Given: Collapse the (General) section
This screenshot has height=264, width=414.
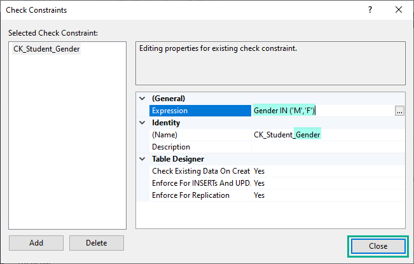Looking at the screenshot, I should pyautogui.click(x=142, y=99).
